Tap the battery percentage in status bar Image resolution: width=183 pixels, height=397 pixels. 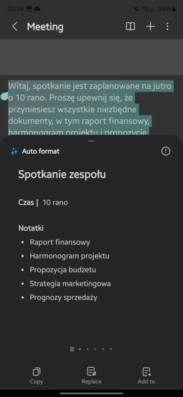[164, 9]
